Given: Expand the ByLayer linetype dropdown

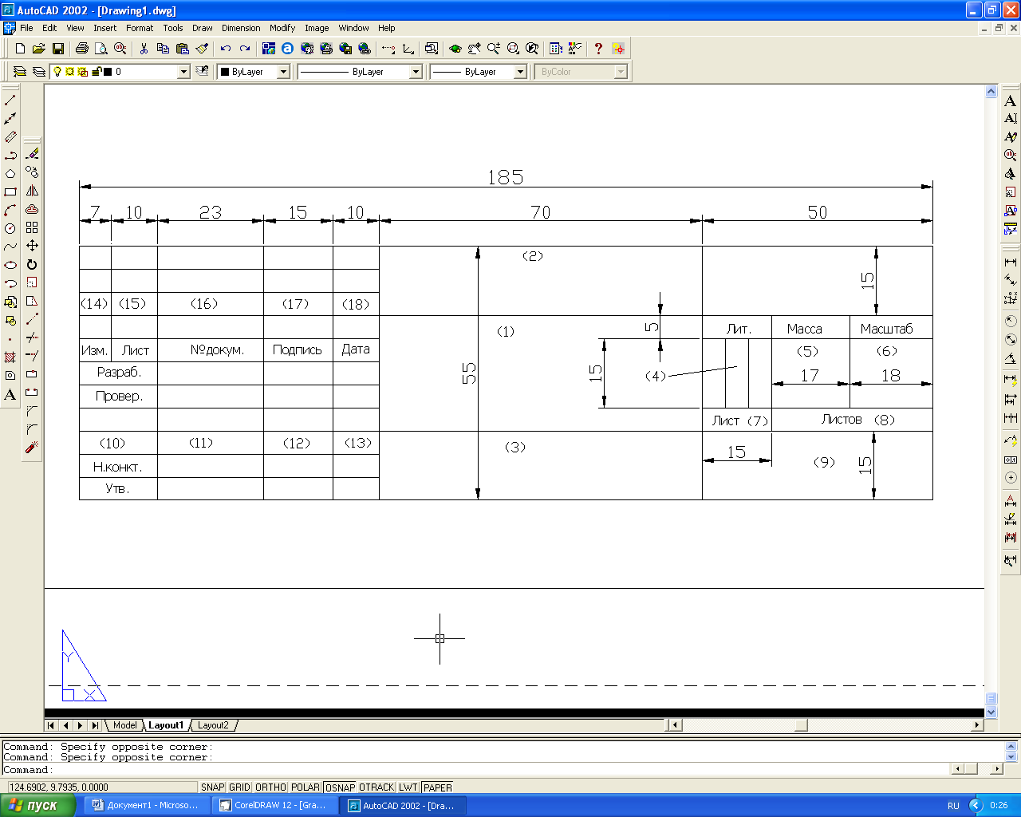Looking at the screenshot, I should [x=416, y=72].
